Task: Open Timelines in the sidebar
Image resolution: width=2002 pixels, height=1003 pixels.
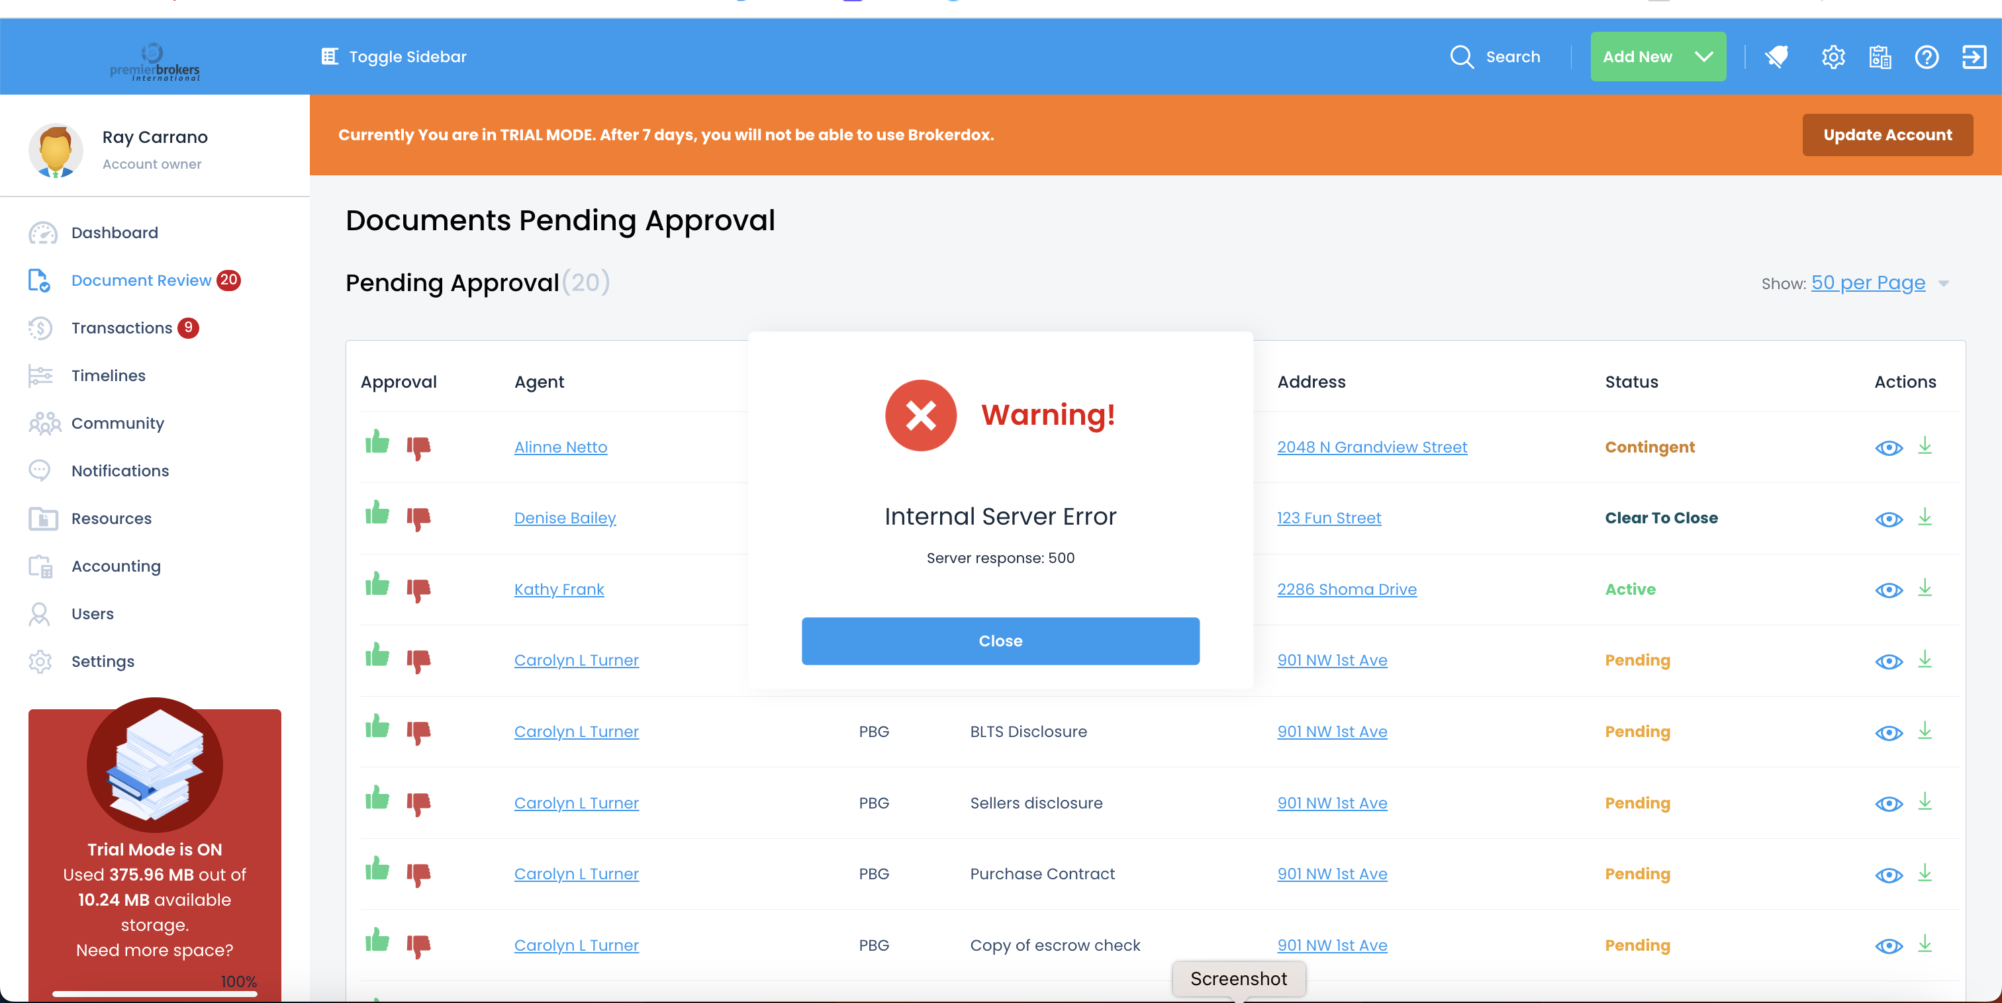Action: point(108,375)
